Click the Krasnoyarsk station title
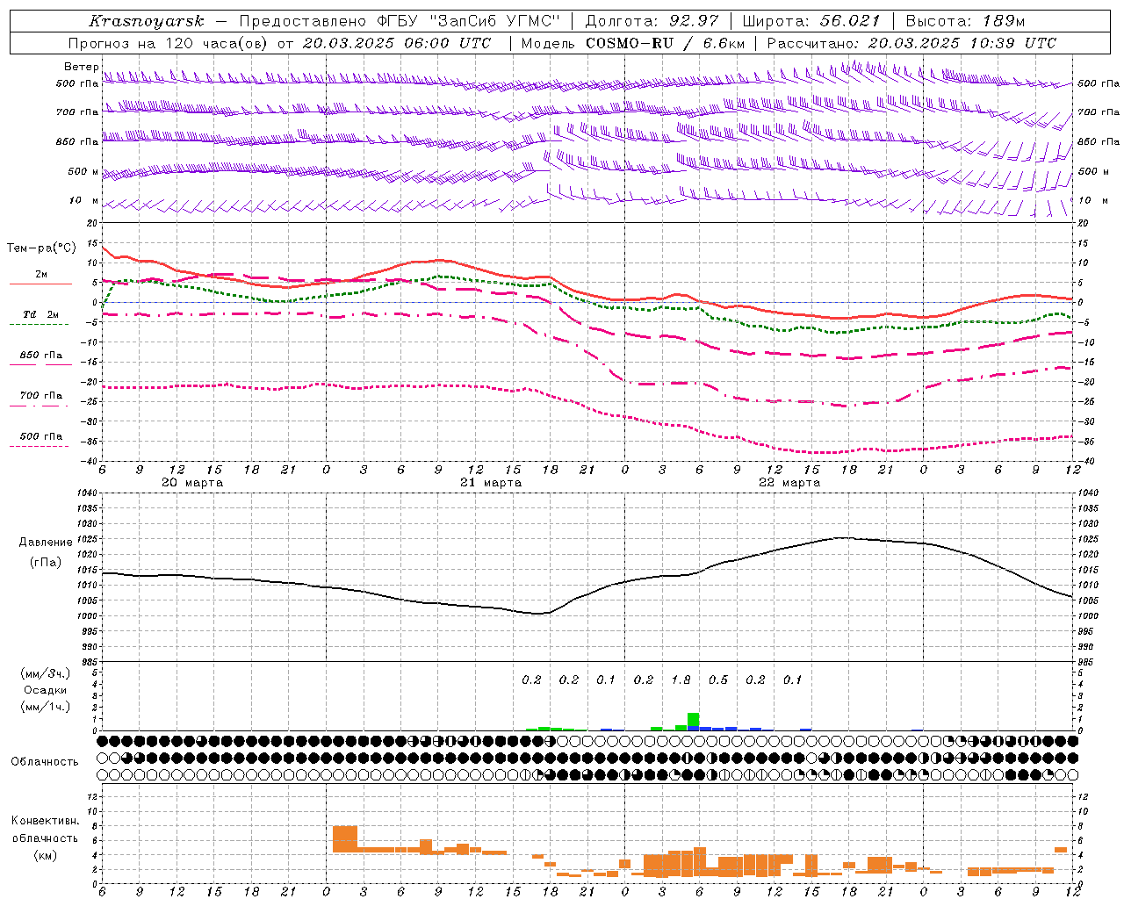This screenshot has width=1124, height=899. click(x=146, y=21)
